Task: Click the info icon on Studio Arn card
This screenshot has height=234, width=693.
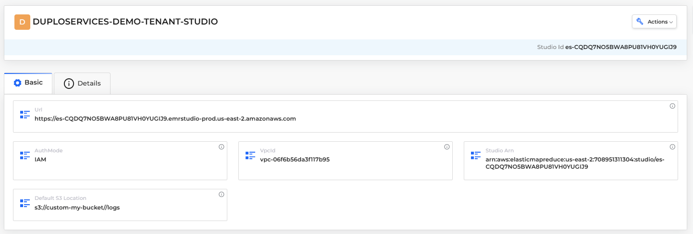Action: (672, 147)
